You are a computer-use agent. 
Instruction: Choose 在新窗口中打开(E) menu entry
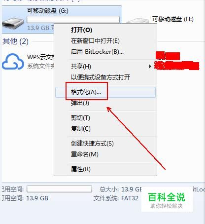95,41
